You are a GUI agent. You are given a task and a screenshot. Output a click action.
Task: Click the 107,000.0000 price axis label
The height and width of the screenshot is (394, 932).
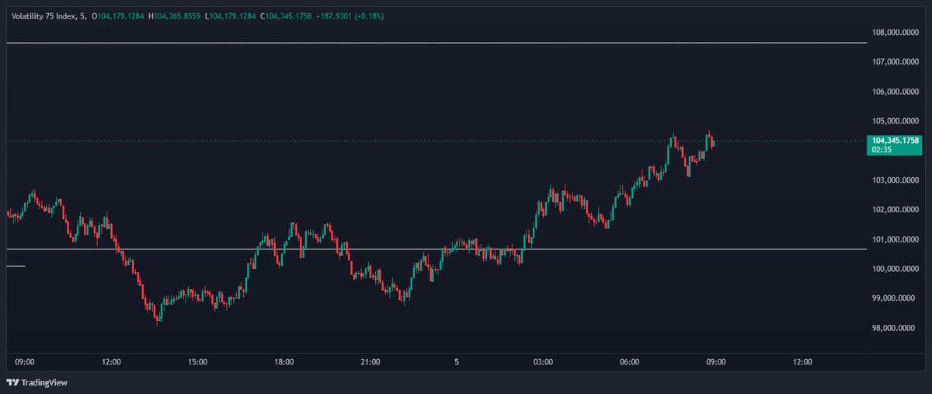point(896,62)
